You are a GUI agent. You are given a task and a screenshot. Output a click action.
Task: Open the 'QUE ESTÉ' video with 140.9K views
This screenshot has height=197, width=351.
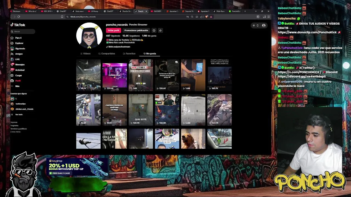pyautogui.click(x=141, y=110)
